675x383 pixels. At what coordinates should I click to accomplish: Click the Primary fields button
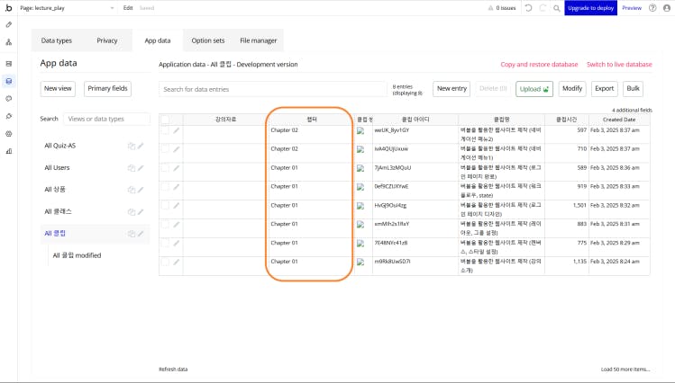click(x=107, y=88)
